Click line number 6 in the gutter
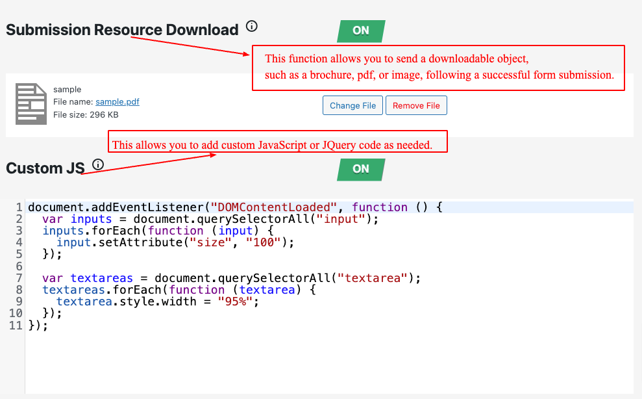 (x=19, y=266)
